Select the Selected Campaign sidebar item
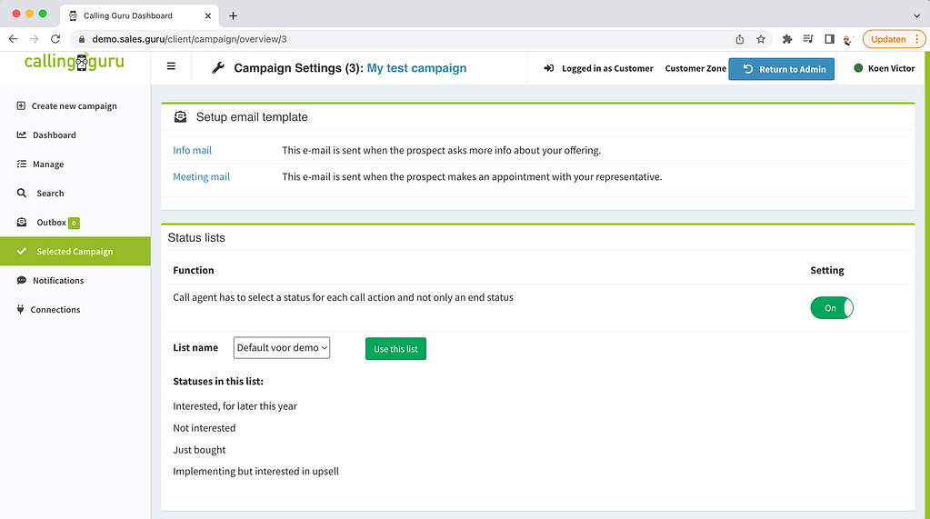The image size is (930, 519). [x=75, y=251]
